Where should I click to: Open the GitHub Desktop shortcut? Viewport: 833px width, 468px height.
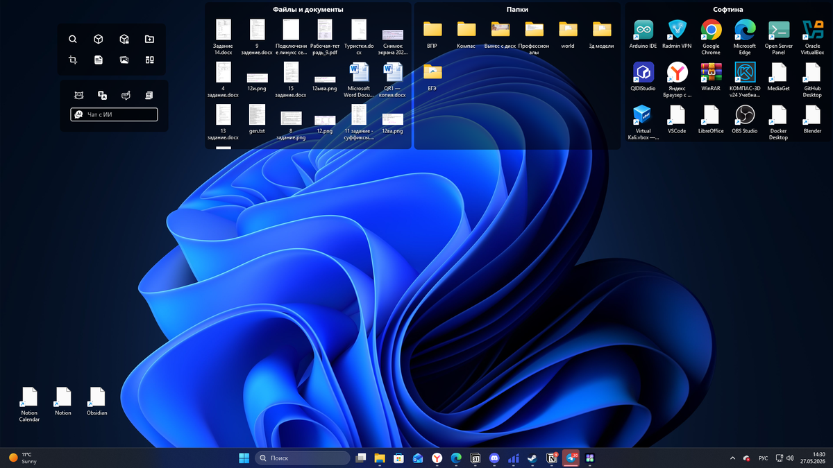813,79
